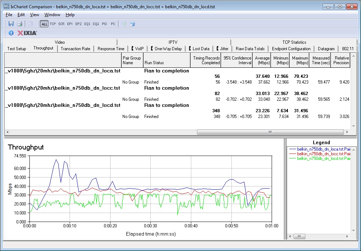Switch to the Raw Data Totals tab
361x251 pixels.
pyautogui.click(x=250, y=48)
